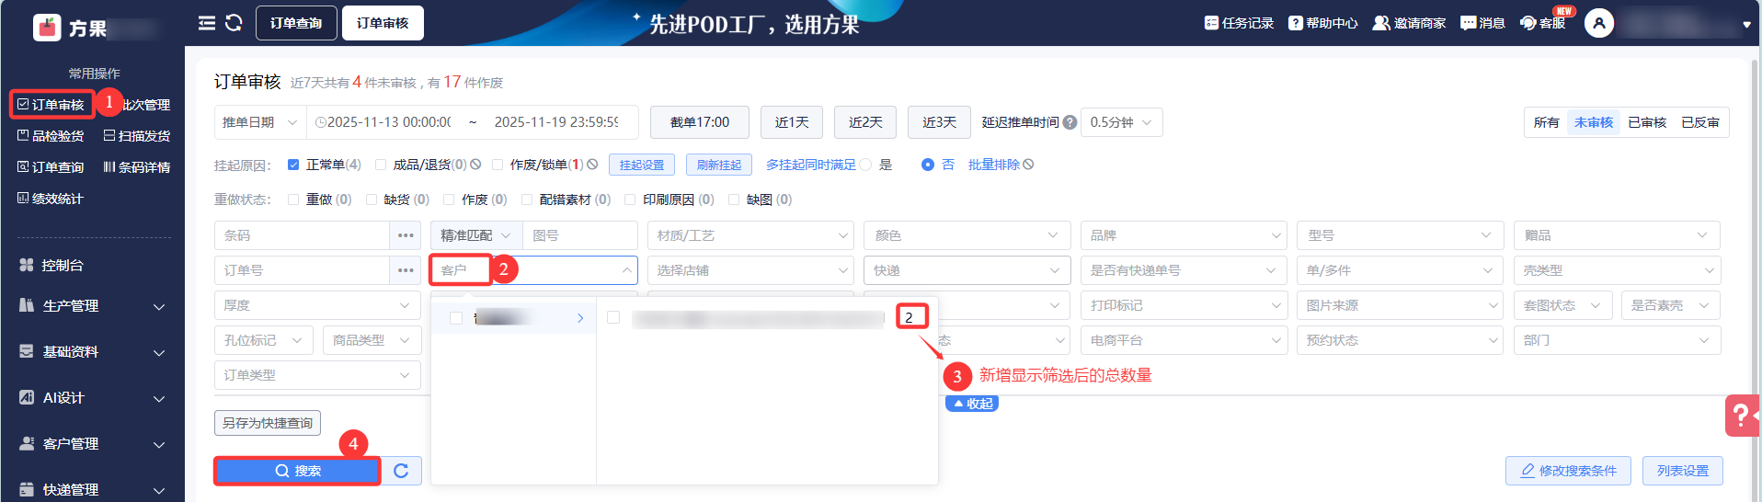Open 控制台 dashboard
Screen dimensions: 1762x502
coord(51,265)
